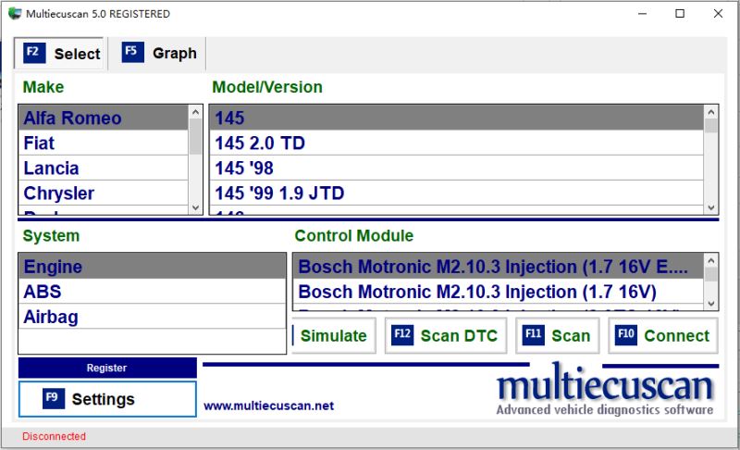The image size is (740, 450).
Task: Open Settings
Action: 107,399
